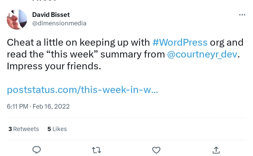Open the three-dot more options menu

click(x=242, y=15)
